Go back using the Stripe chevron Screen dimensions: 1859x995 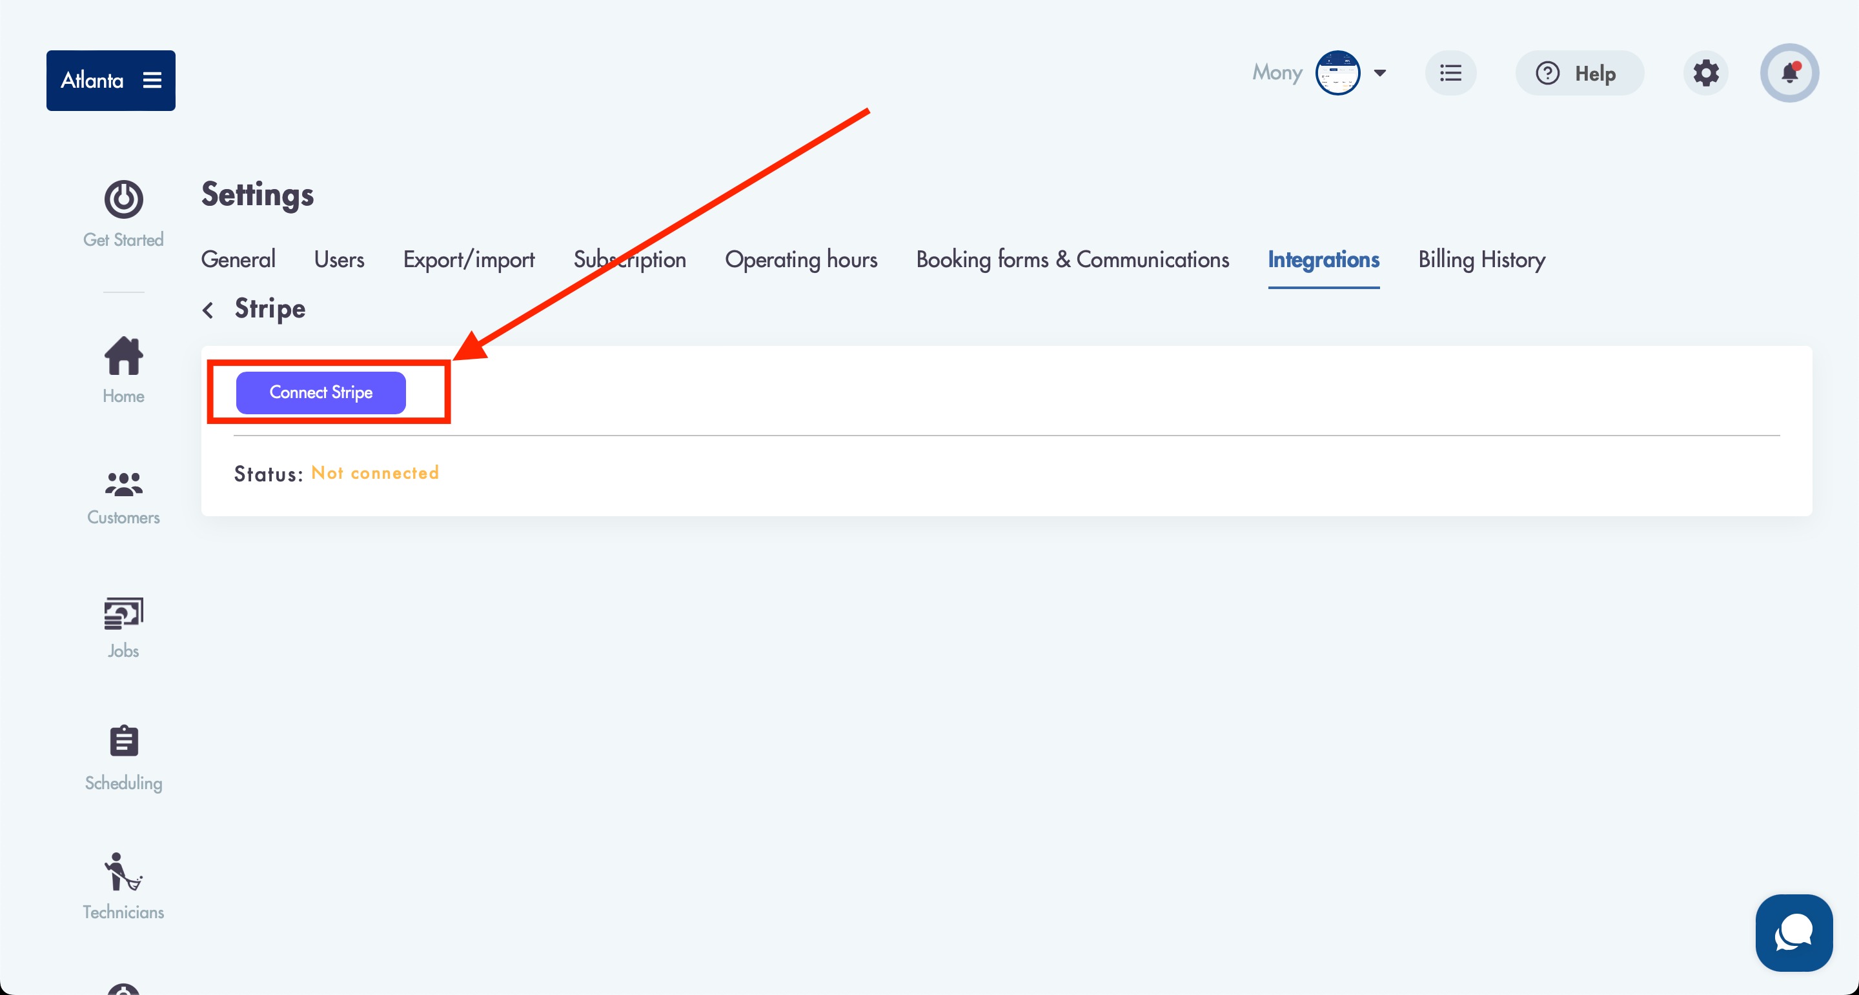coord(208,310)
